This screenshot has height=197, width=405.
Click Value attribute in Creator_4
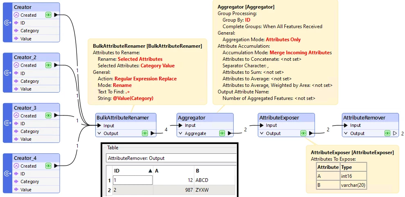[x=26, y=190]
